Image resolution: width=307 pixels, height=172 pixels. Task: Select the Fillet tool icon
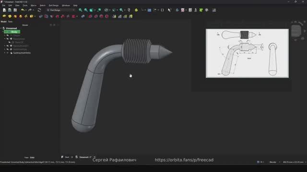tap(90, 16)
